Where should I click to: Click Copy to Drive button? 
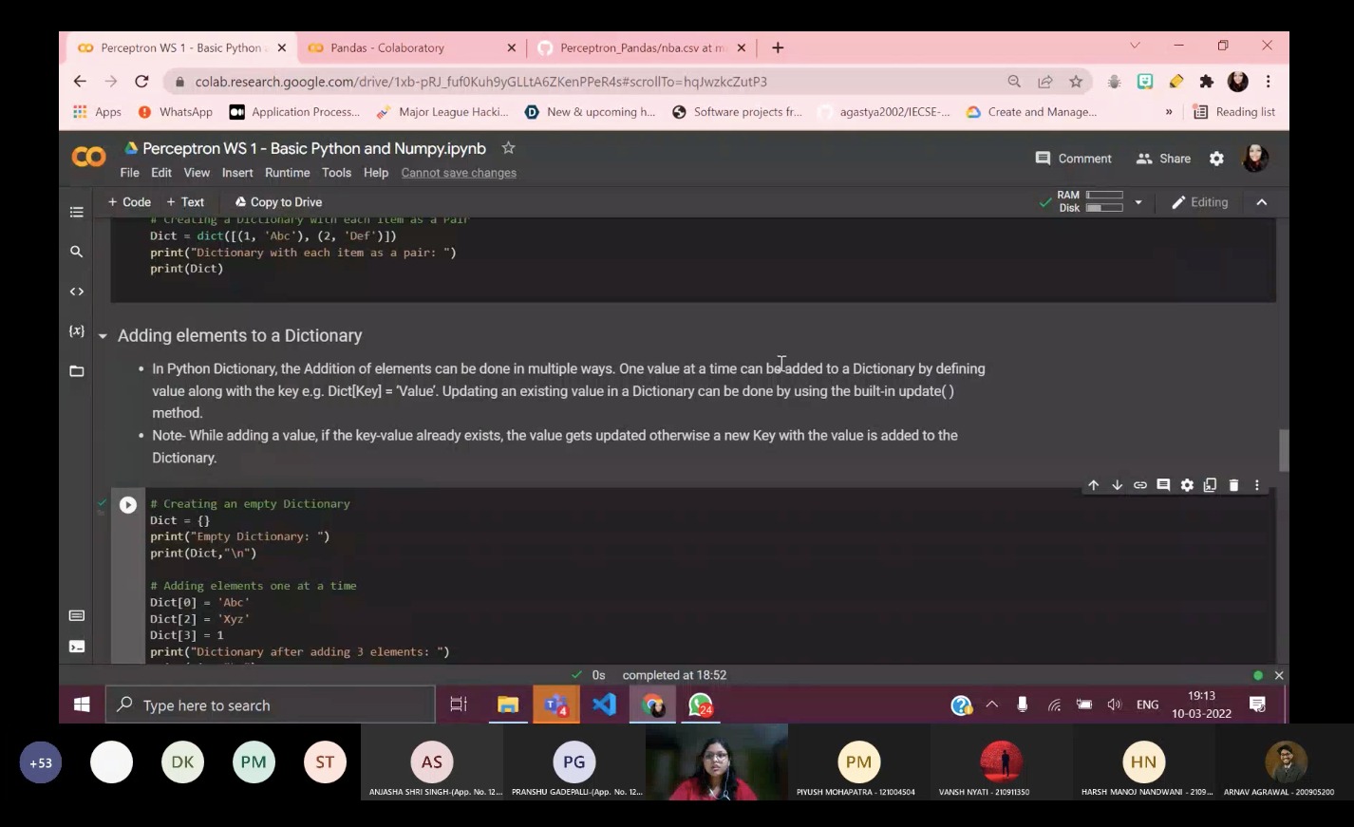tap(278, 202)
